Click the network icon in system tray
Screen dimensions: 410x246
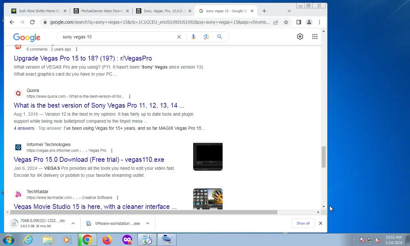[370, 240]
